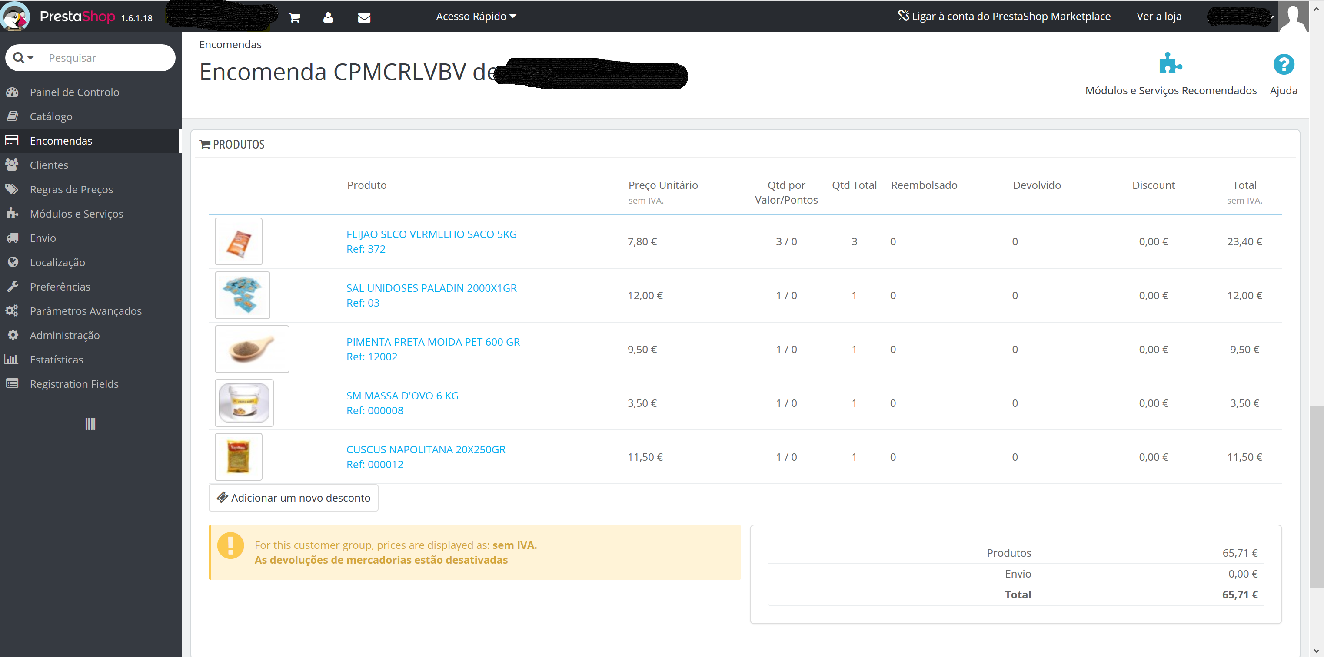Viewport: 1324px width, 657px height.
Task: Click the customers person icon in top bar
Action: point(328,17)
